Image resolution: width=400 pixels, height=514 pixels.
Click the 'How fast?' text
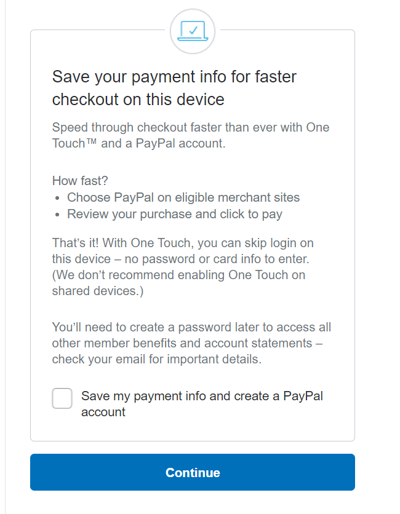[x=81, y=181]
